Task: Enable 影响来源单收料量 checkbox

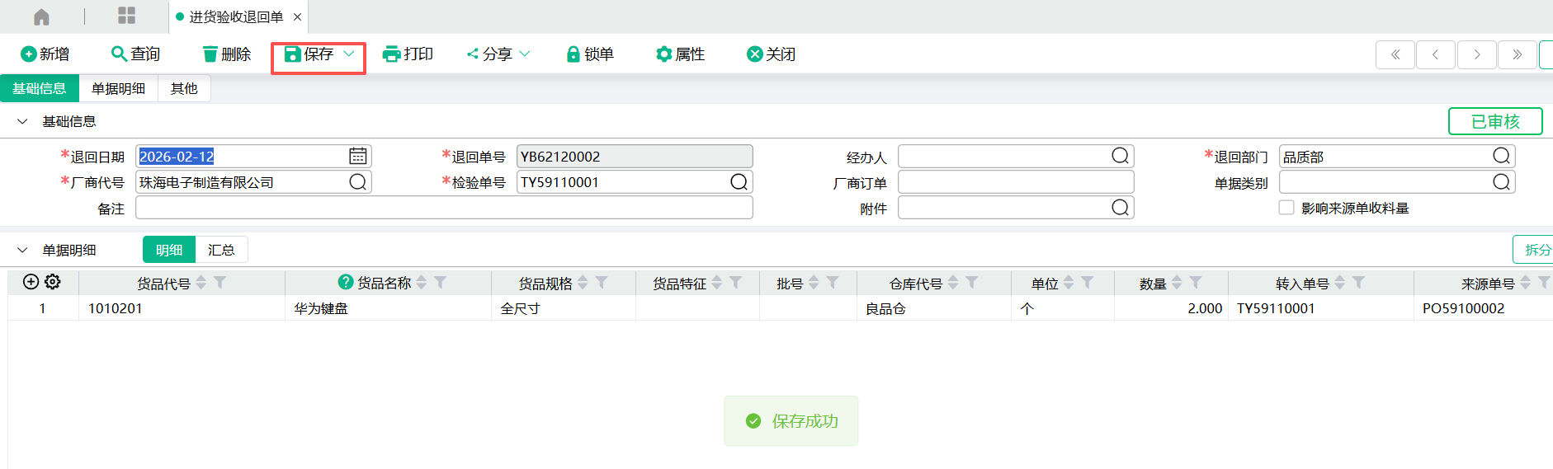Action: (x=1286, y=208)
